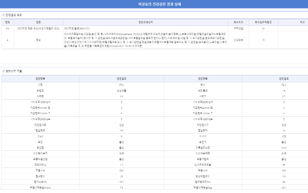Select the 신사구체여과율 exam item cell
308x193 pixels.
203,165
